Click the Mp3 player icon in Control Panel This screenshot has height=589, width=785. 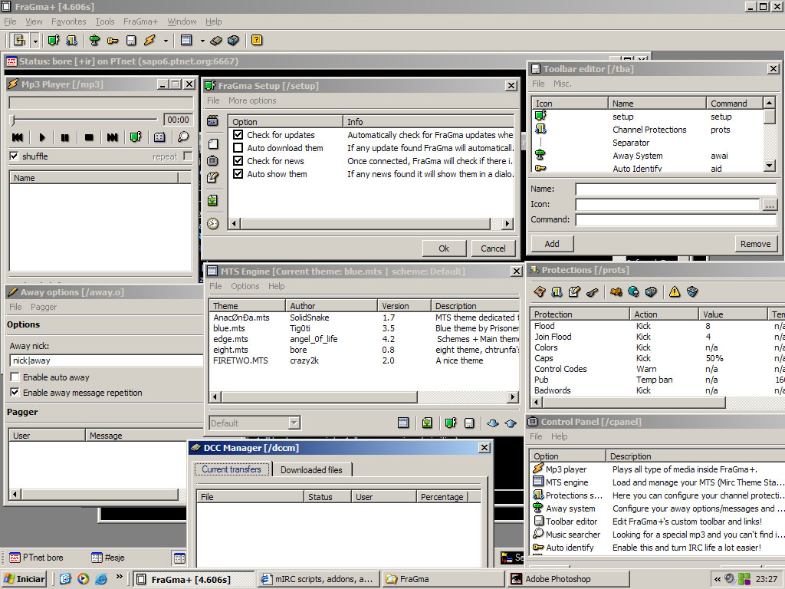pyautogui.click(x=538, y=469)
